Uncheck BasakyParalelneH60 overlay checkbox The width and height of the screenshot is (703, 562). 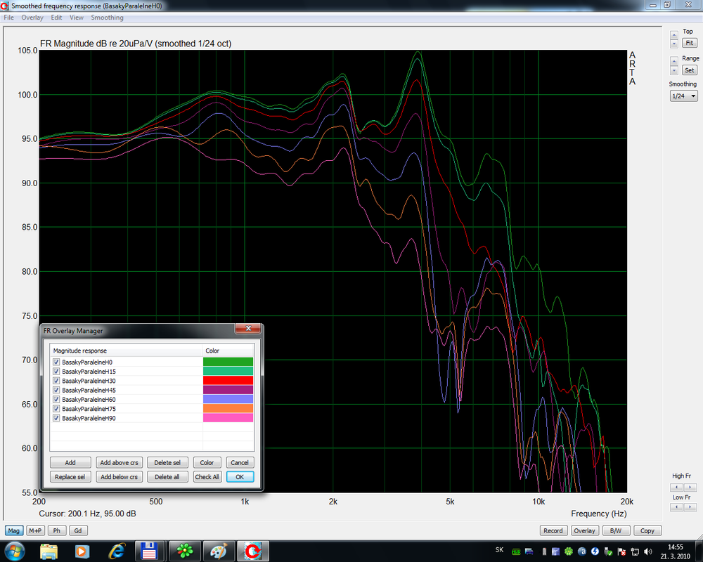click(56, 399)
